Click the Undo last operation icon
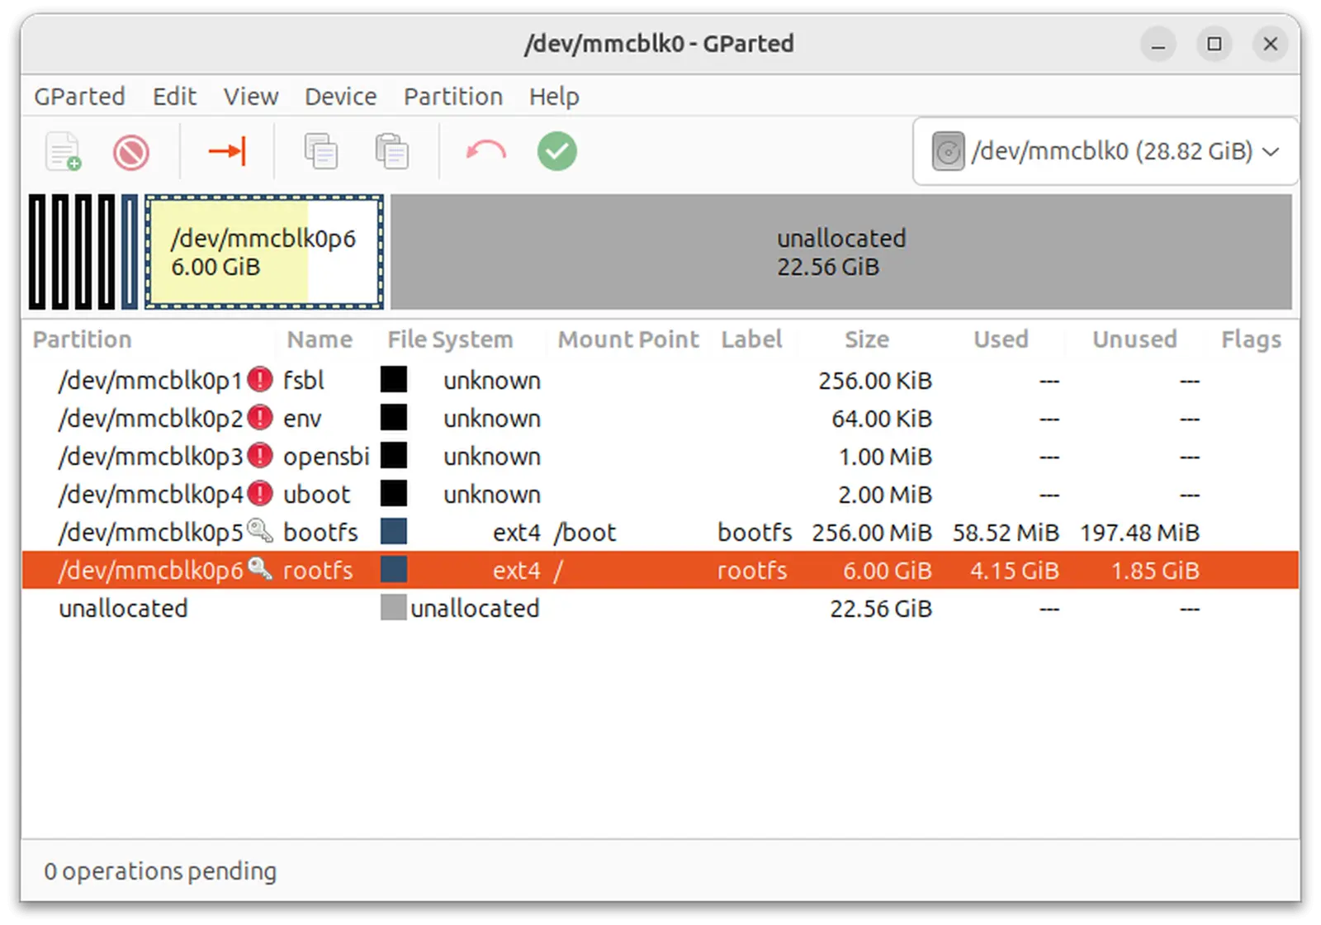This screenshot has width=1321, height=925. point(485,151)
